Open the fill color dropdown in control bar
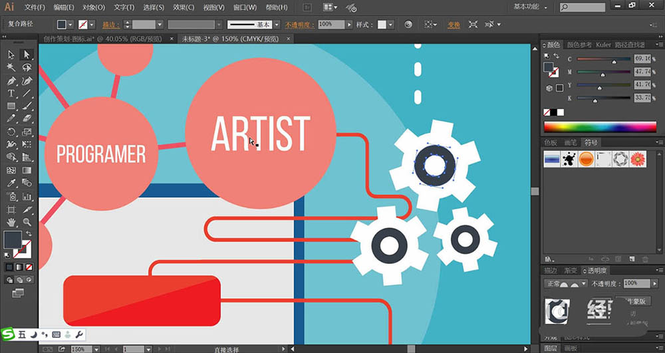The image size is (665, 353). (x=70, y=25)
